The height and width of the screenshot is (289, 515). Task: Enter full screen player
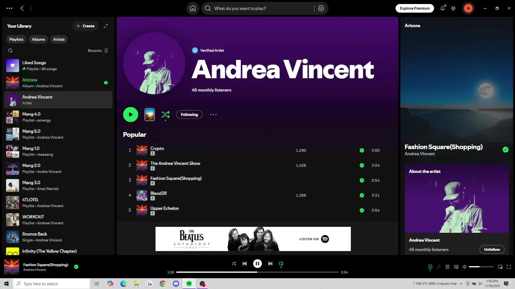(509, 267)
